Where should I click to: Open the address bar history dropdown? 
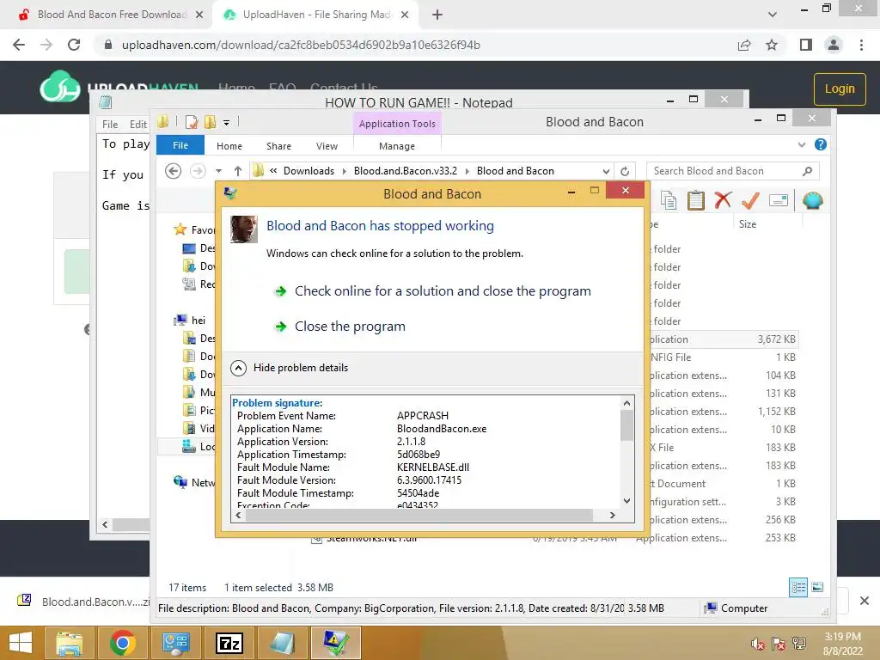[x=606, y=171]
